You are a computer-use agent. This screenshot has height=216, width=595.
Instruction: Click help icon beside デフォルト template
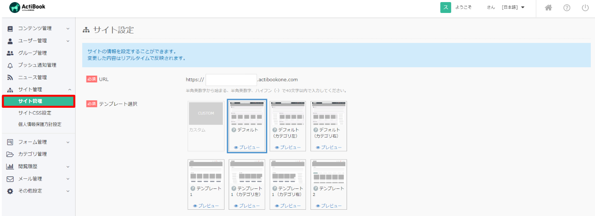tap(234, 130)
